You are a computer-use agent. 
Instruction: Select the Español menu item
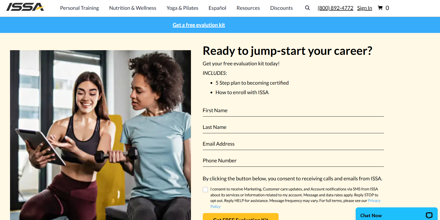(217, 8)
